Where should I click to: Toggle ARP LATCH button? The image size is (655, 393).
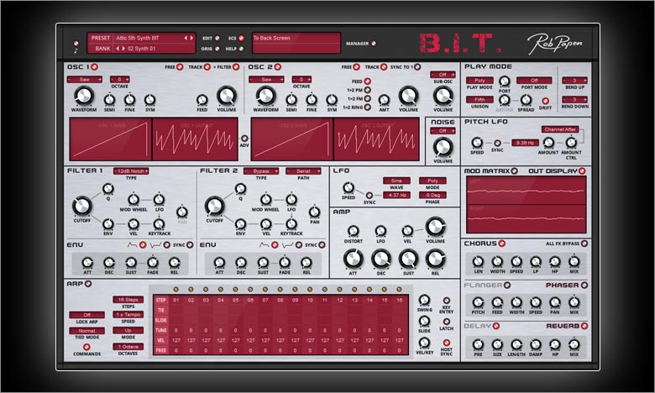click(x=446, y=322)
